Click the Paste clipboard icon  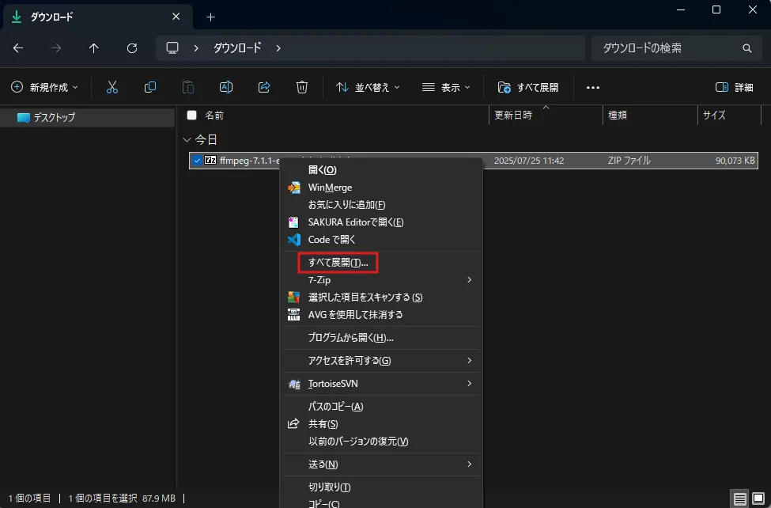[188, 87]
